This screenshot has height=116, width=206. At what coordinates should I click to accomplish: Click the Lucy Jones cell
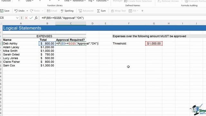tap(21, 58)
